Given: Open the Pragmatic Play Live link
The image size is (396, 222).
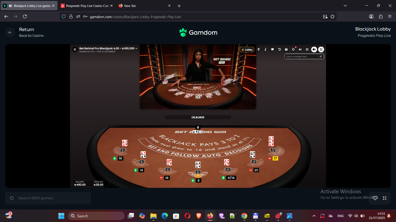Looking at the screenshot, I should 374,36.
